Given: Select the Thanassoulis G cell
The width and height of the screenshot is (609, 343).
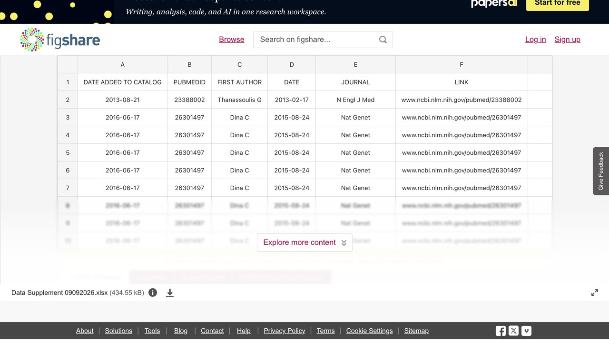Looking at the screenshot, I should [x=239, y=100].
